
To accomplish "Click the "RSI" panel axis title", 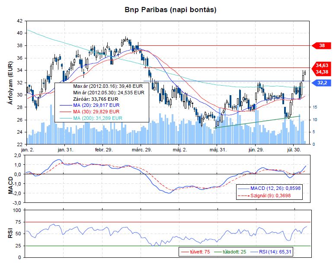I will tap(10, 233).
